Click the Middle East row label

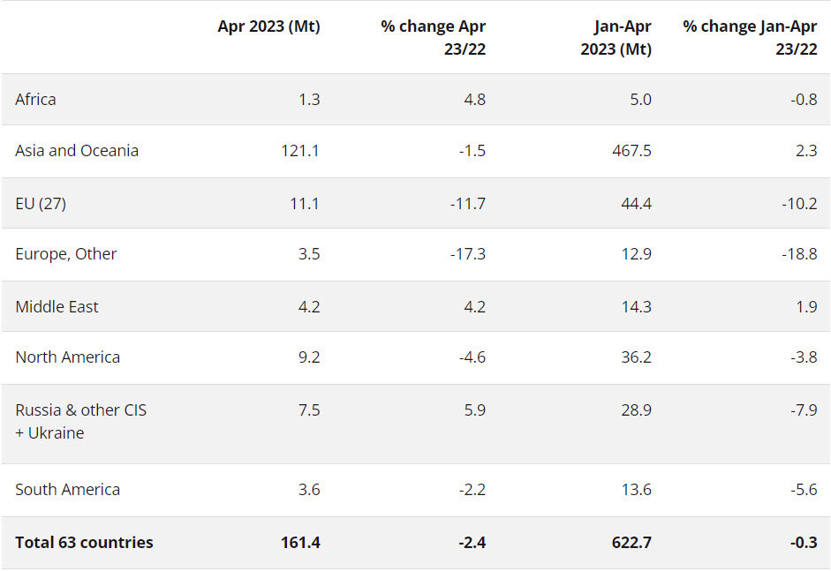coord(57,307)
